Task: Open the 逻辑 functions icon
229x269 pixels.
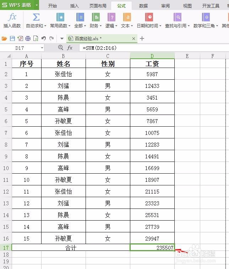Action: pyautogui.click(x=111, y=17)
